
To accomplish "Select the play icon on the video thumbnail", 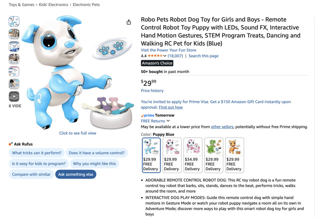I will (x=14, y=96).
